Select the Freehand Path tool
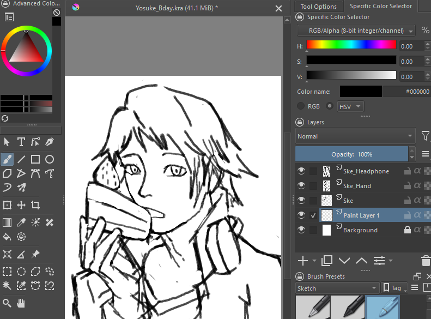Viewport: 431px width, 319px height. click(x=50, y=173)
